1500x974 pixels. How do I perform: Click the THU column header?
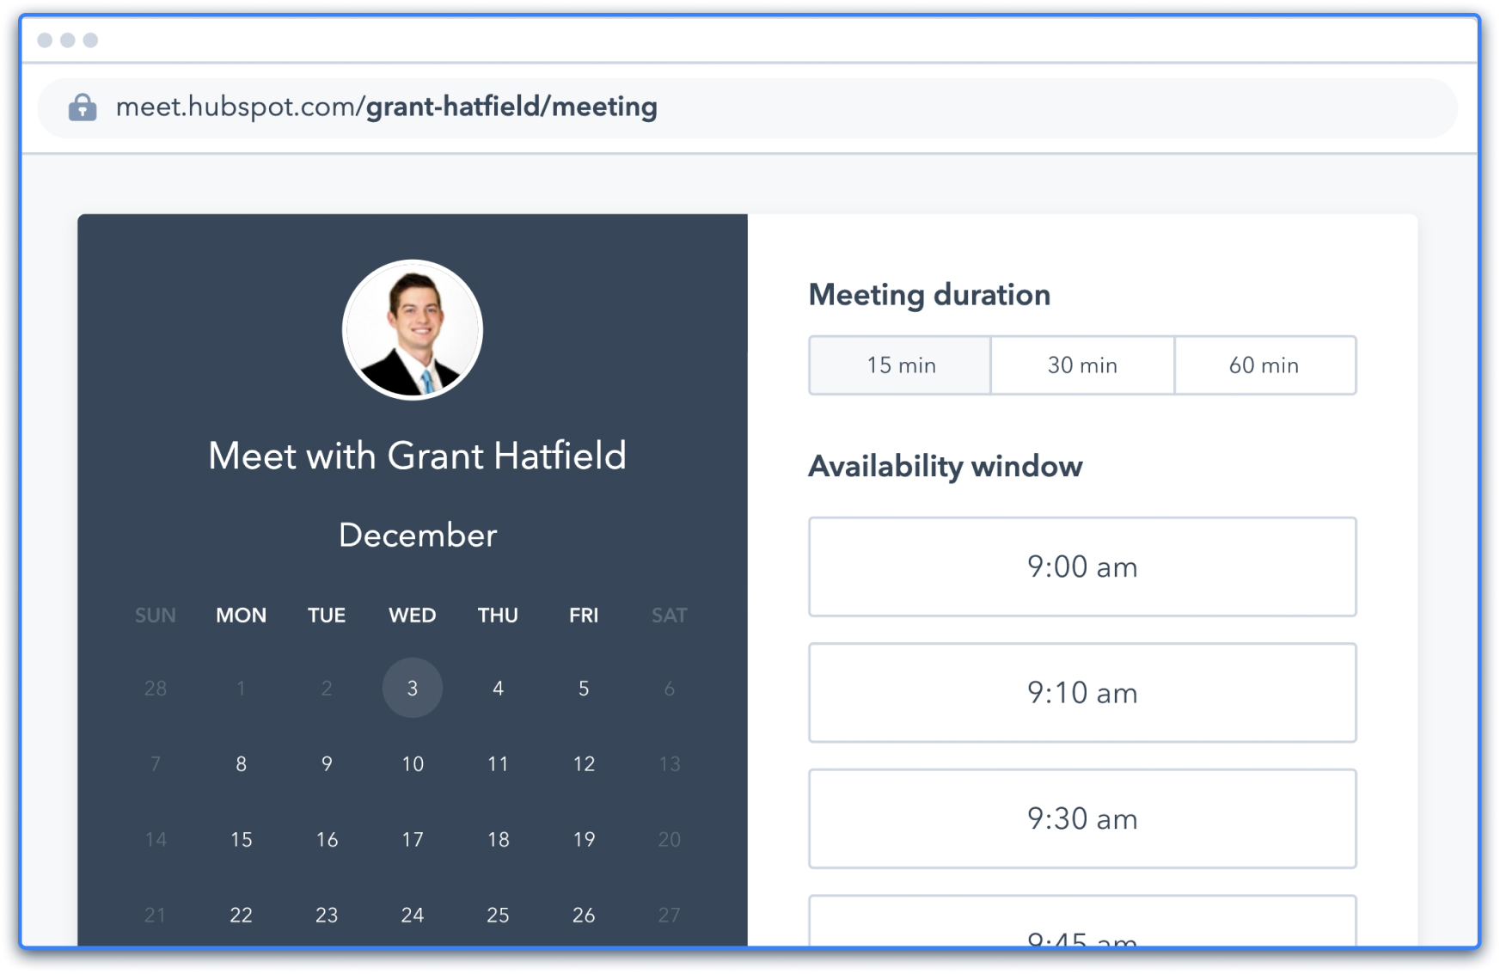(x=498, y=616)
